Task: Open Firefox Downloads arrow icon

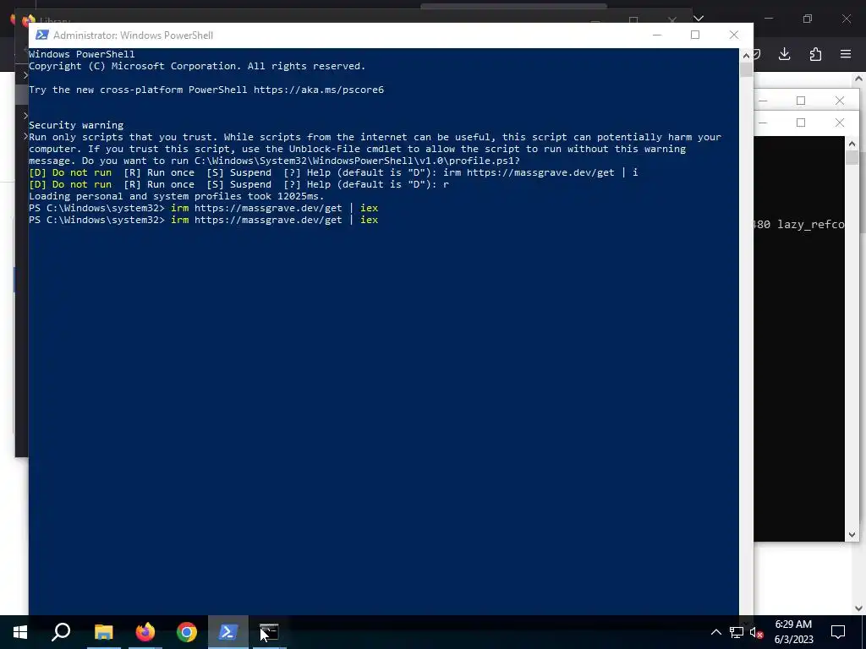Action: point(784,53)
